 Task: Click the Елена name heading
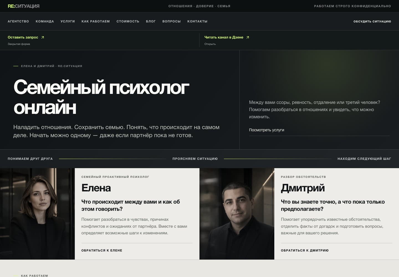pyautogui.click(x=96, y=188)
